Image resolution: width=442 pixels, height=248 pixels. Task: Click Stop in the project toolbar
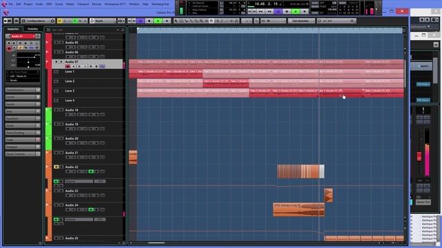tap(149, 21)
